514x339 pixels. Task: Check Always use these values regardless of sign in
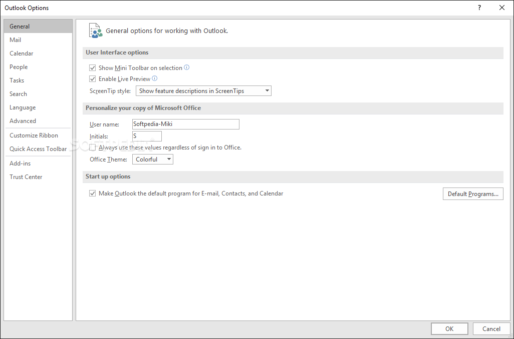click(x=93, y=147)
